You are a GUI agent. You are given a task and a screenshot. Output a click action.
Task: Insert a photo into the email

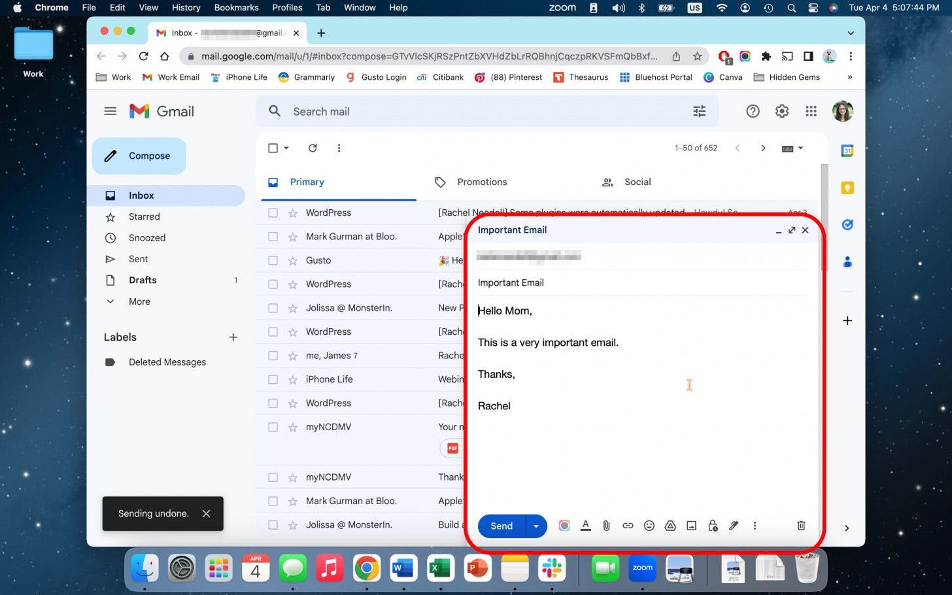pos(691,526)
